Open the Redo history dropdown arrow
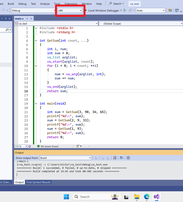This screenshot has height=202, width=183. (7, 10)
